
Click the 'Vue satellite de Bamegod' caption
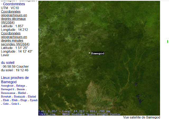point(142,117)
